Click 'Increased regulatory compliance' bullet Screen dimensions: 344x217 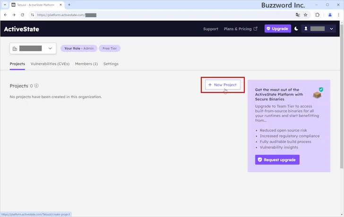(290, 136)
